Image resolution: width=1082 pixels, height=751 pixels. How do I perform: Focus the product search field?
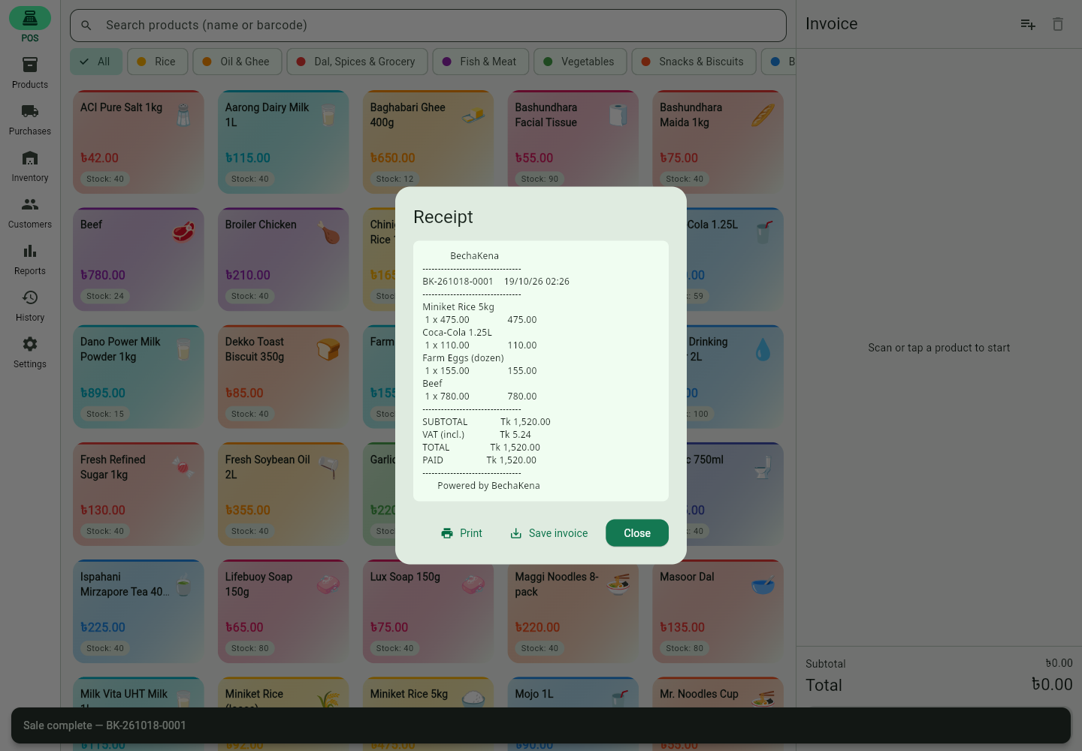(428, 26)
